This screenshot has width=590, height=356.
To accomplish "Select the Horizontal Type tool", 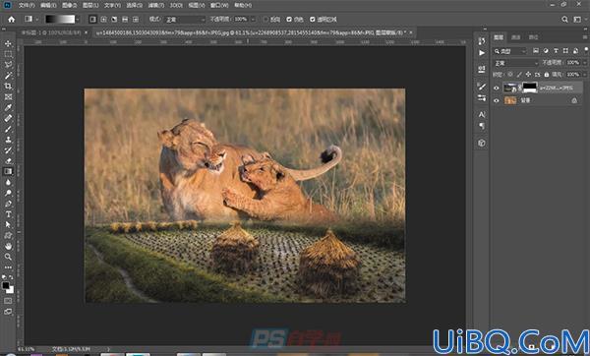I will [8, 214].
